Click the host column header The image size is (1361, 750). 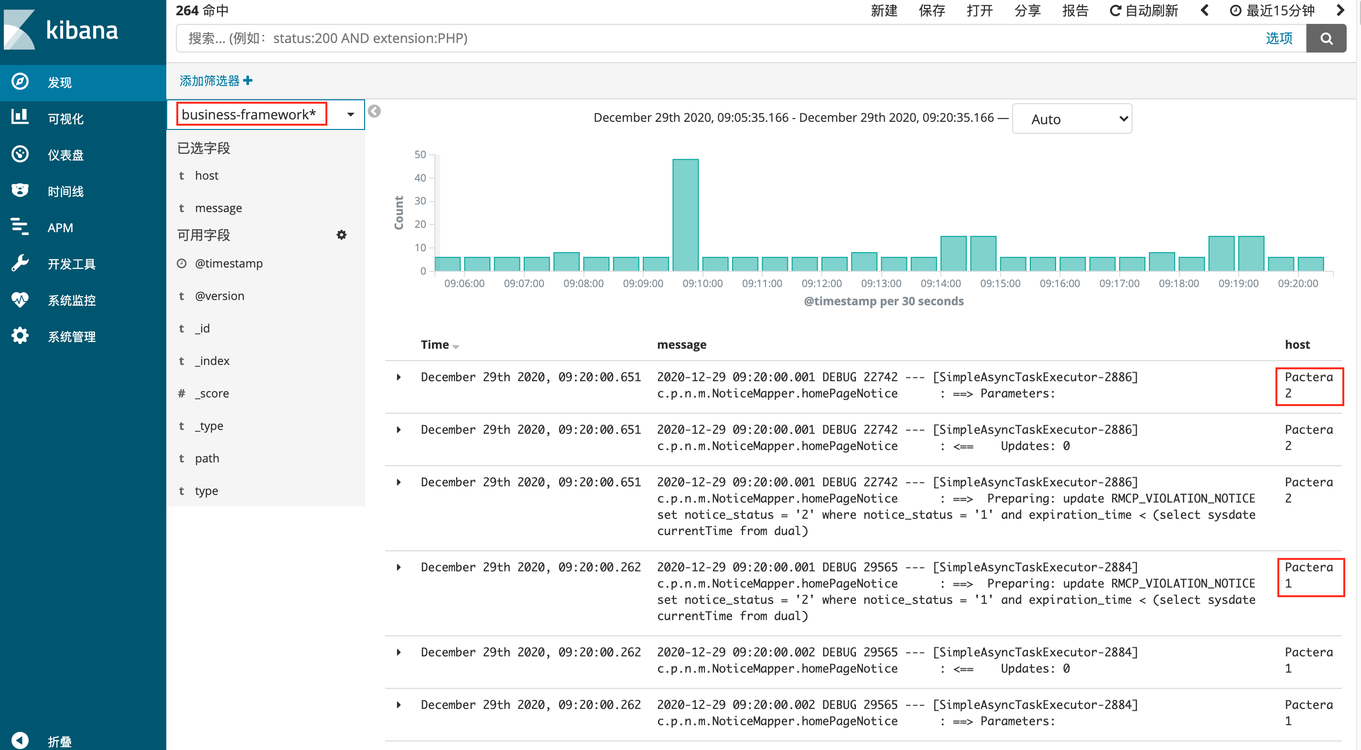(1297, 344)
